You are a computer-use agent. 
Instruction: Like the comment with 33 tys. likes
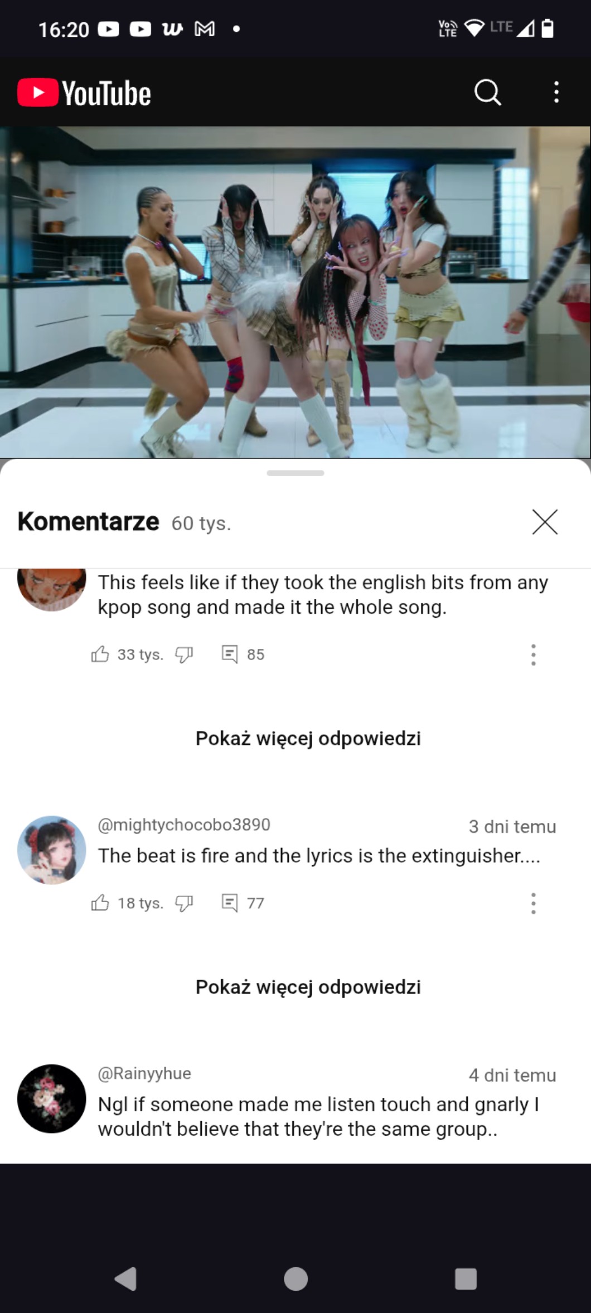100,654
